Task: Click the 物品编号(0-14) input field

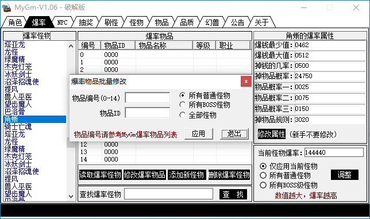Action: tap(148, 98)
